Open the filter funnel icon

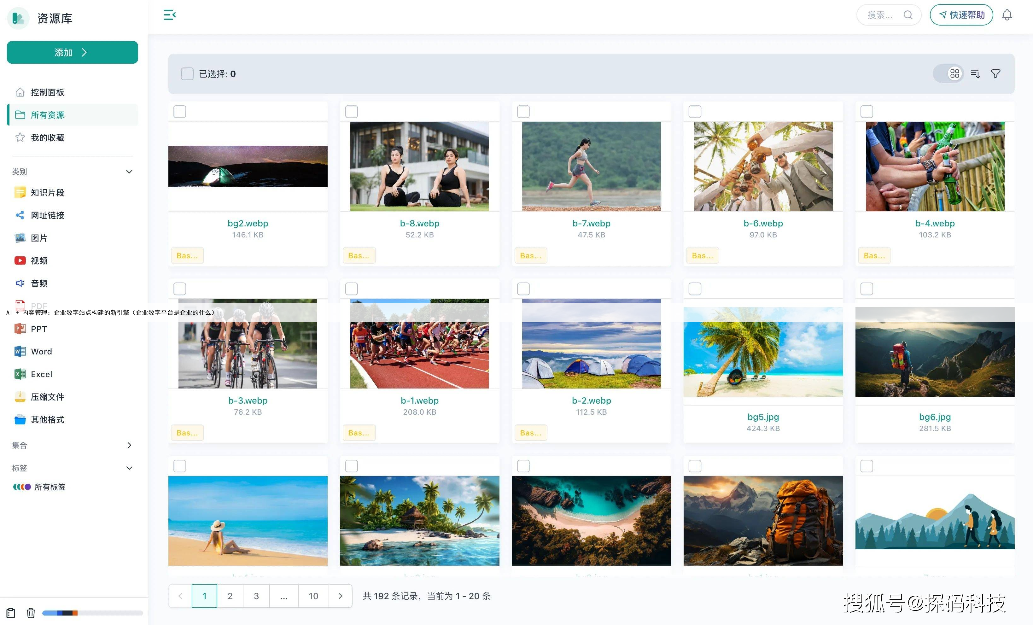995,74
